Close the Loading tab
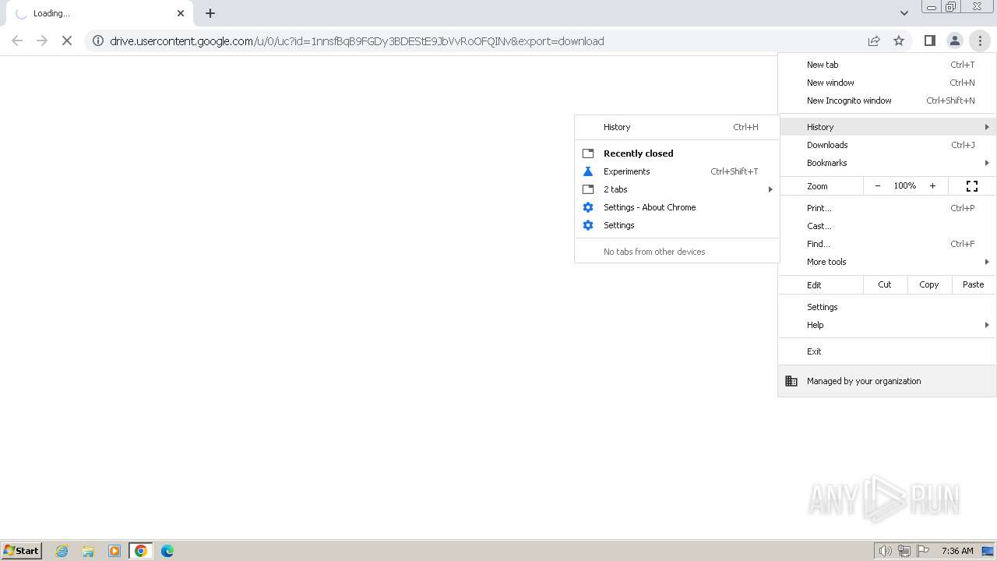The image size is (997, 561). (x=181, y=13)
